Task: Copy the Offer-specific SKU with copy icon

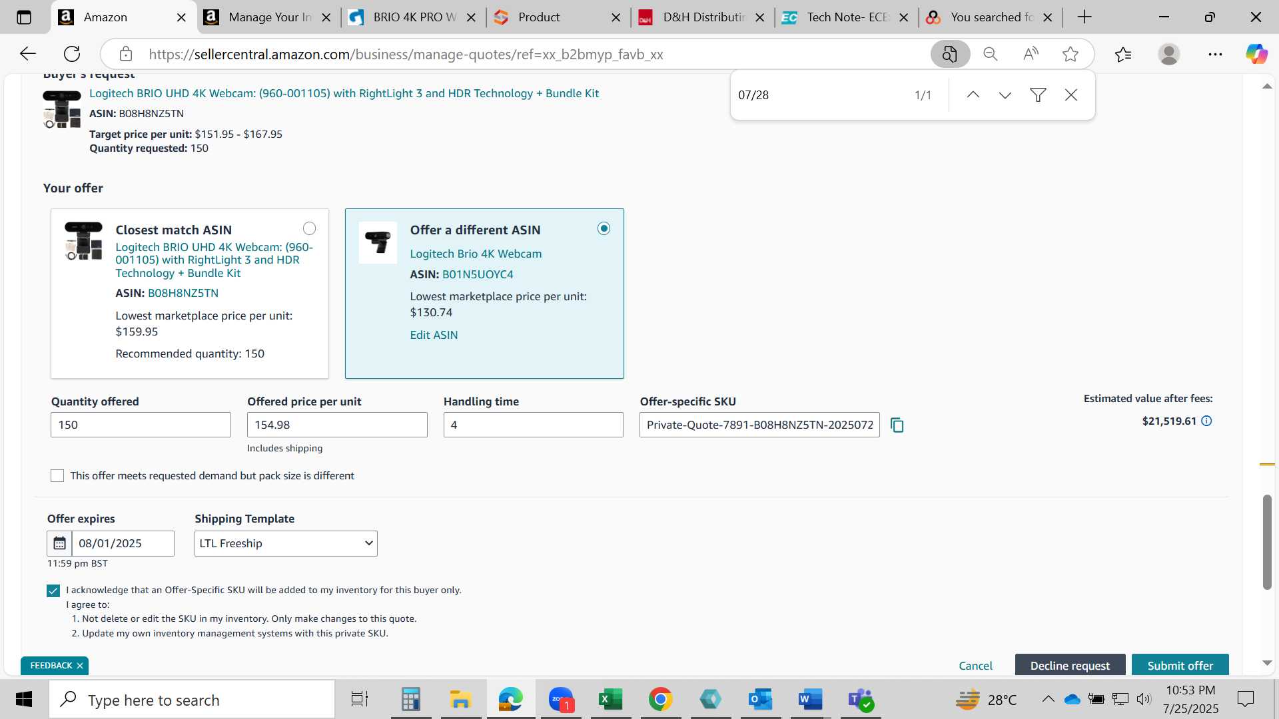Action: 897,425
